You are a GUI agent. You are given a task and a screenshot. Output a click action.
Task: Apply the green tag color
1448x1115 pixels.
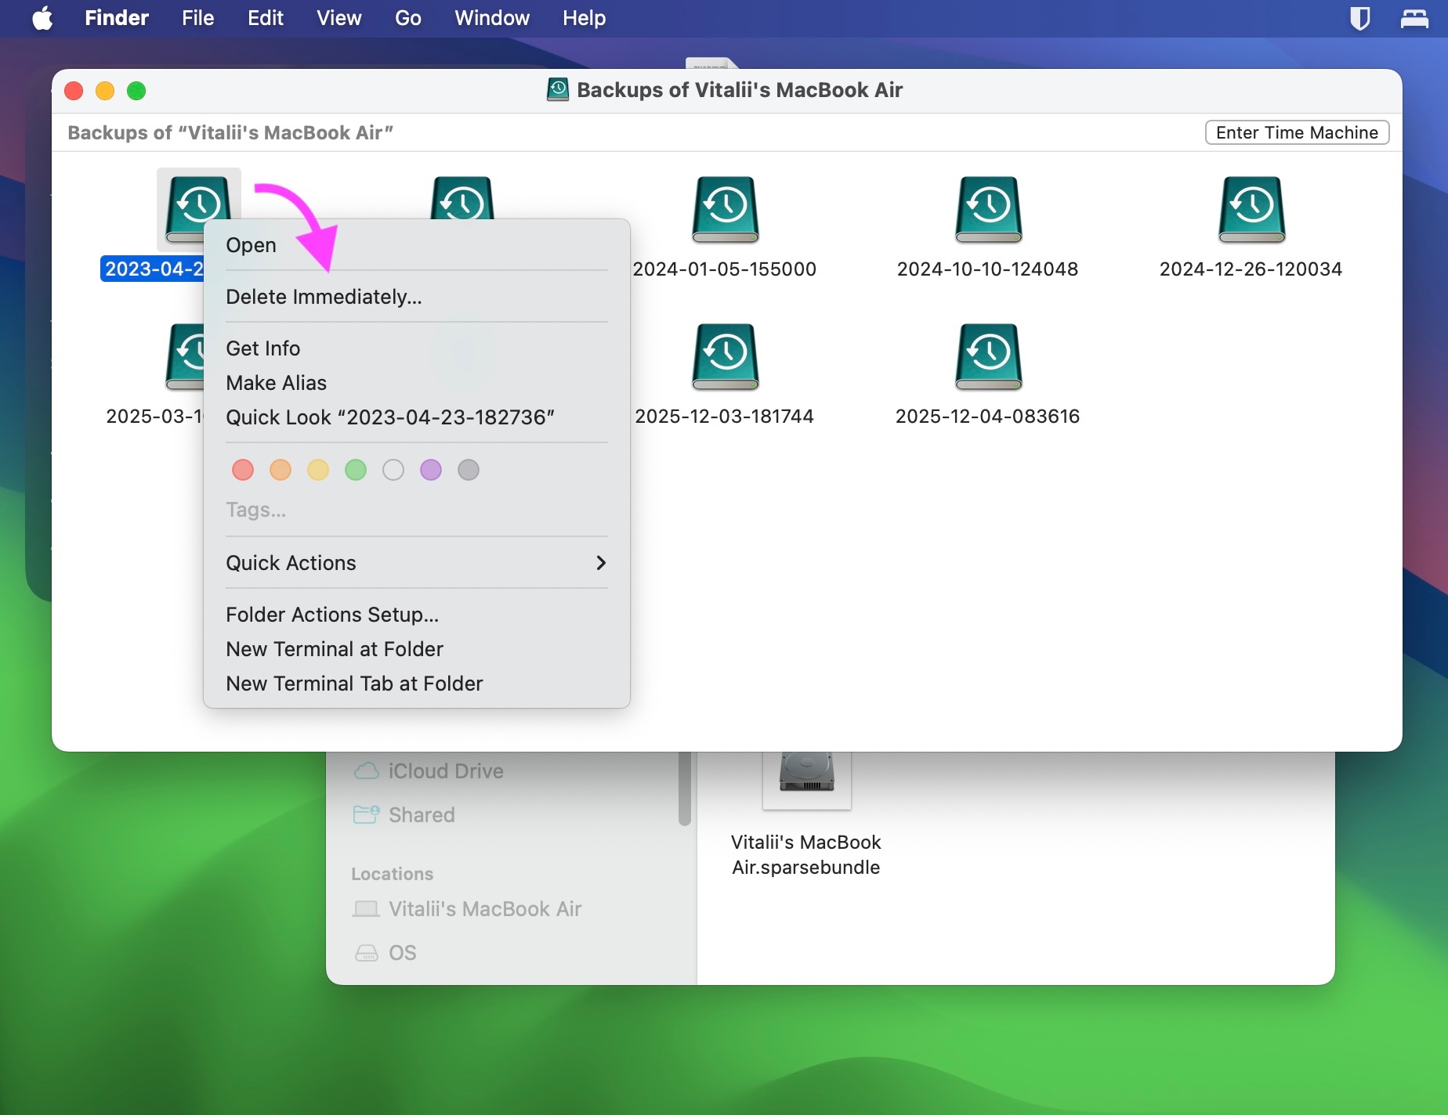[x=356, y=470]
